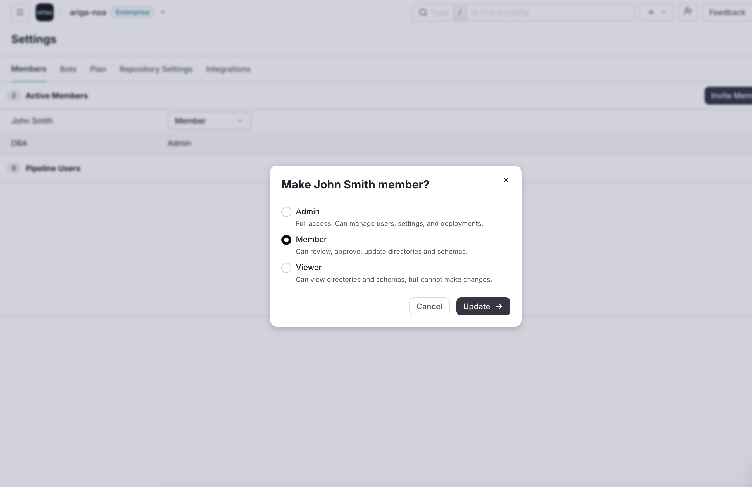Open the Repository Settings tab
Screen dimensions: 752x487
pyautogui.click(x=156, y=69)
